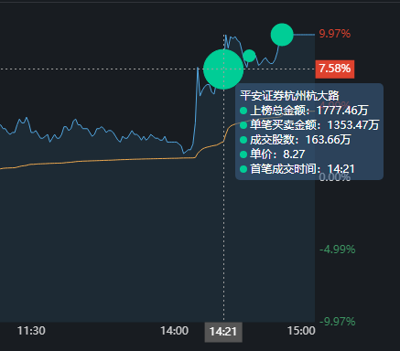Click green dot beside 单笔买卖金额
400x351 pixels.
click(x=243, y=125)
